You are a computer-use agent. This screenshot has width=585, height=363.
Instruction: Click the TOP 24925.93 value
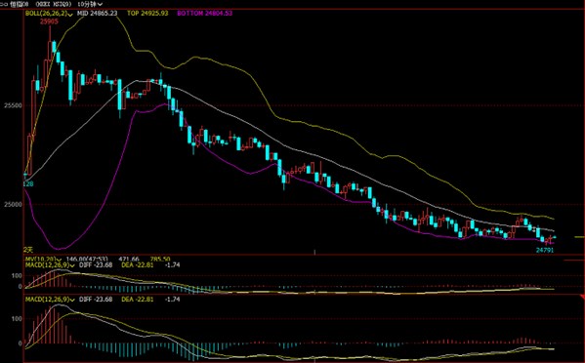click(x=147, y=13)
